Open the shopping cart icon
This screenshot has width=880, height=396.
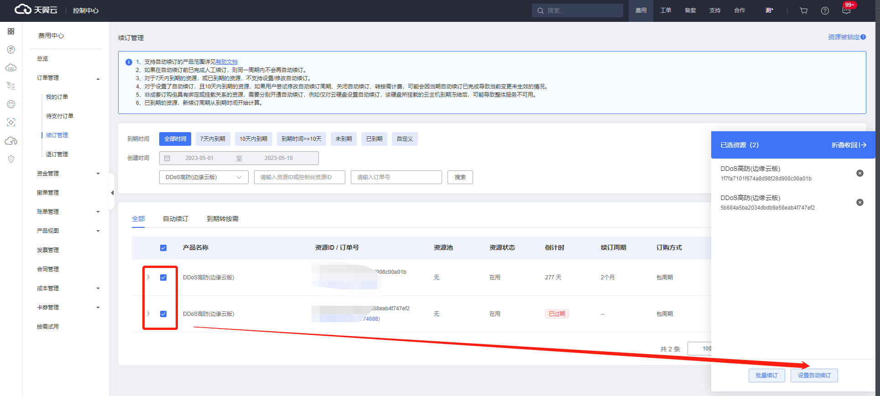tap(803, 10)
